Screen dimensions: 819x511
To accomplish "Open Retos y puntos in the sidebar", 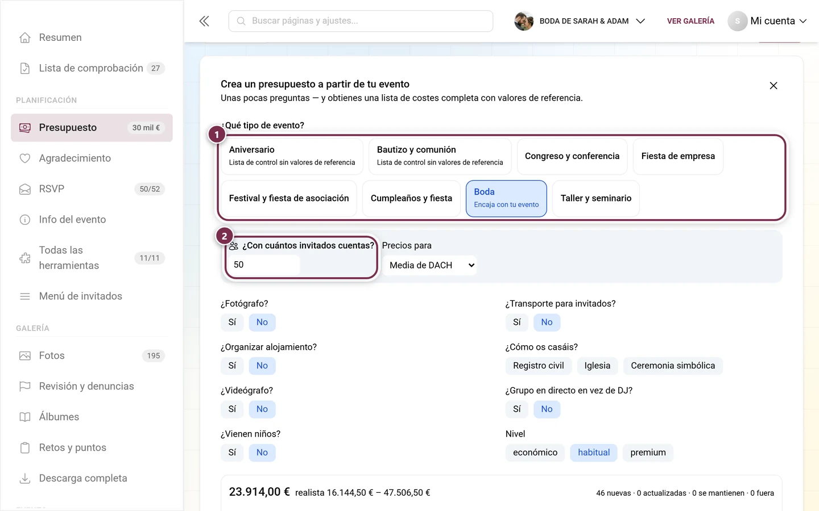I will pos(92,448).
